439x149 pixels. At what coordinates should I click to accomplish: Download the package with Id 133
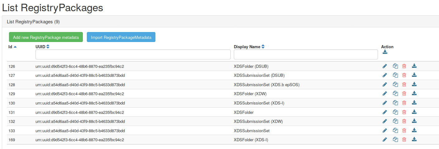(414, 130)
